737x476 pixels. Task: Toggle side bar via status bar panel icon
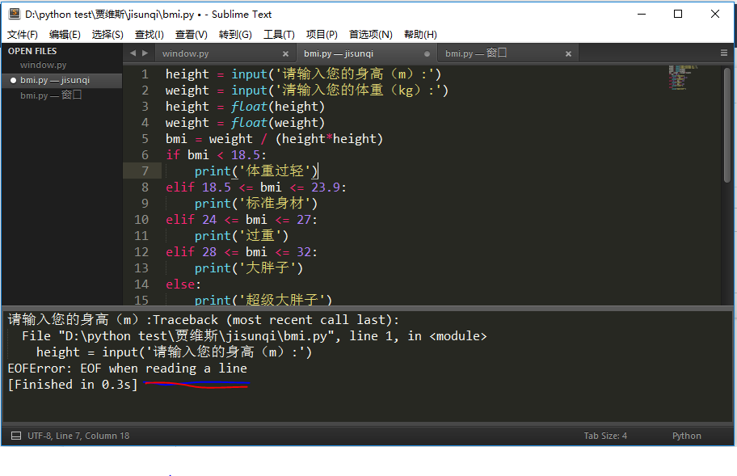tap(16, 436)
